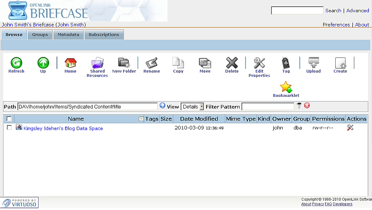Tick checkbox for Kingsley Idehen's Blog row

pos(9,128)
